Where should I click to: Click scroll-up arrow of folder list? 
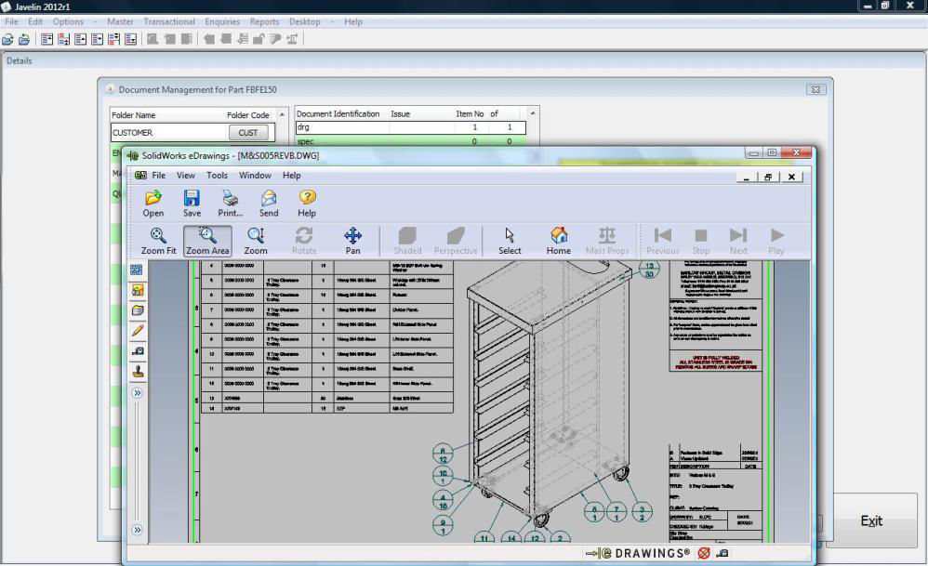pos(282,114)
